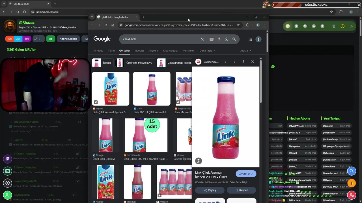
Task: Submit search with the magnifying glass icon
Action: point(234,39)
